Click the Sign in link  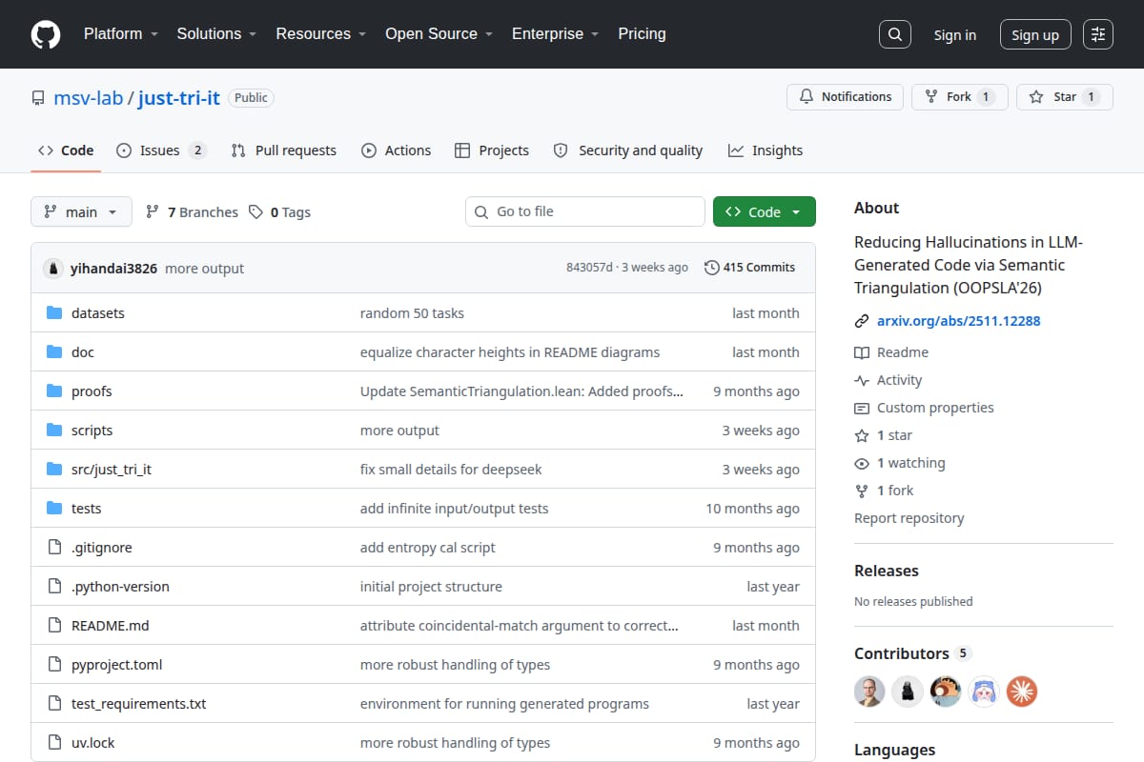954,35
